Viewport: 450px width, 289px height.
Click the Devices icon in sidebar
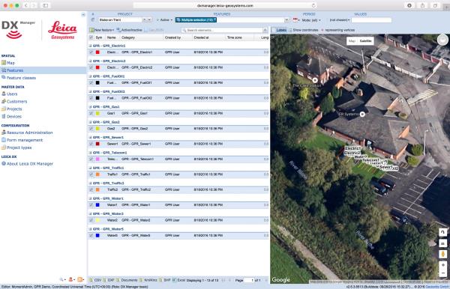pyautogui.click(x=4, y=116)
